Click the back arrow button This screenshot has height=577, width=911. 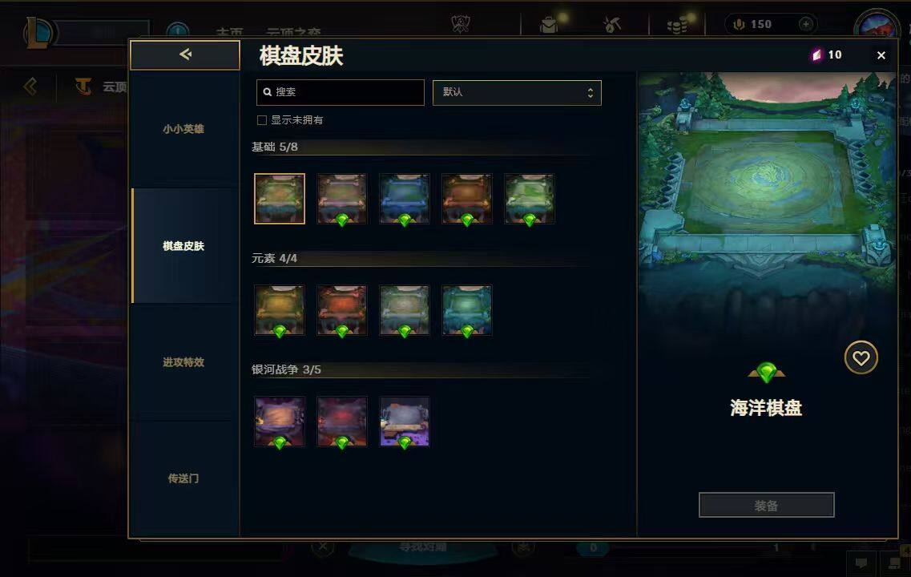pos(185,54)
